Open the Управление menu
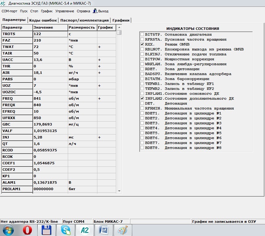The width and height of the screenshot is (265, 236). [65, 11]
